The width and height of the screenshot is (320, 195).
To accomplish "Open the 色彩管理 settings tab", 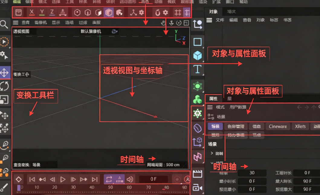I will [236, 126].
